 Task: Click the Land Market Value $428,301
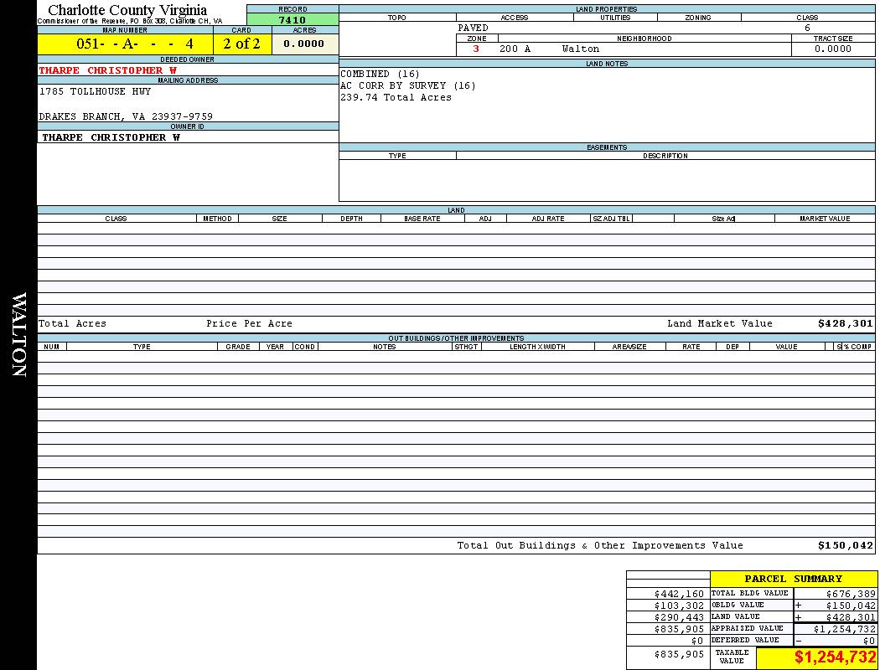tap(845, 323)
